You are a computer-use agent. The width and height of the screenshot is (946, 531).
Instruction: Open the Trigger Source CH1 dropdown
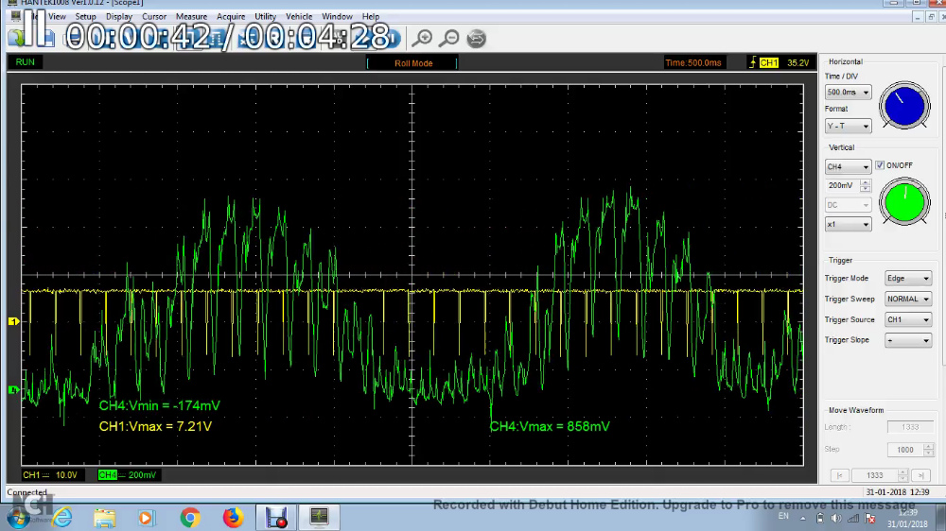[x=907, y=320]
